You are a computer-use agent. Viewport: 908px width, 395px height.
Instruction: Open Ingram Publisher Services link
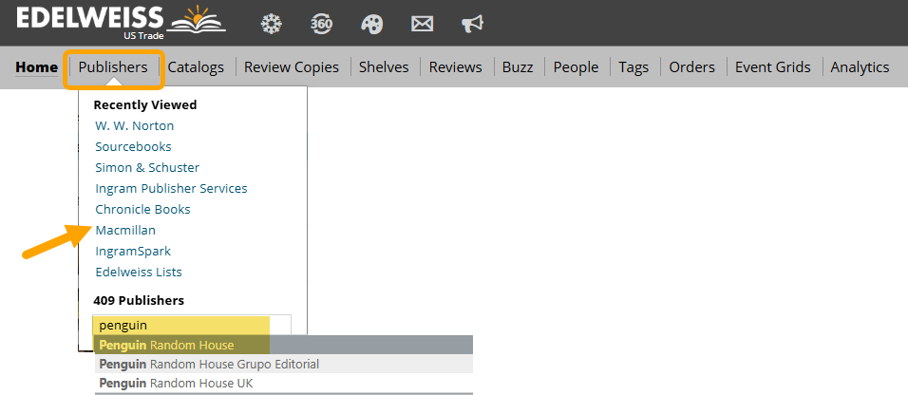[x=171, y=189]
